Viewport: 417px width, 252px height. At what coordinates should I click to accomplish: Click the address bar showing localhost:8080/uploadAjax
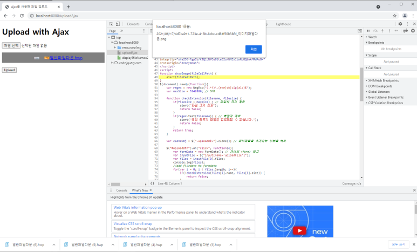(210, 16)
